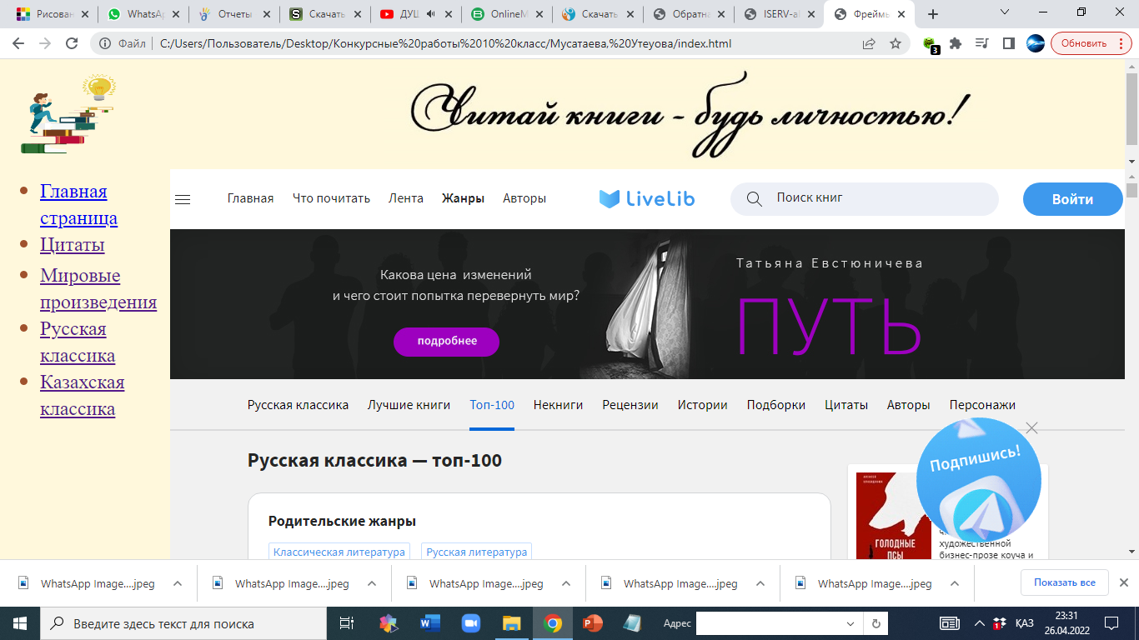
Task: Open the Казахская классика sidebar link
Action: coord(82,396)
